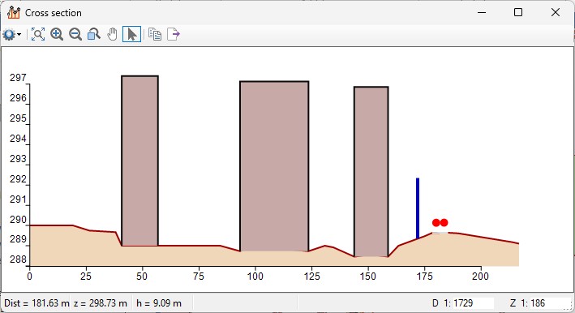
Task: Select the zoom in tool
Action: [57, 34]
